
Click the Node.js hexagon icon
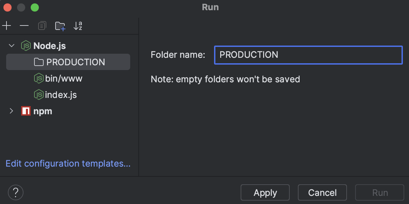pos(26,46)
